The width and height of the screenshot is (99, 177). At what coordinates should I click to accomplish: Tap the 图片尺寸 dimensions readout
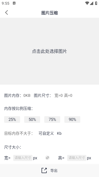pyautogui.click(x=53, y=95)
